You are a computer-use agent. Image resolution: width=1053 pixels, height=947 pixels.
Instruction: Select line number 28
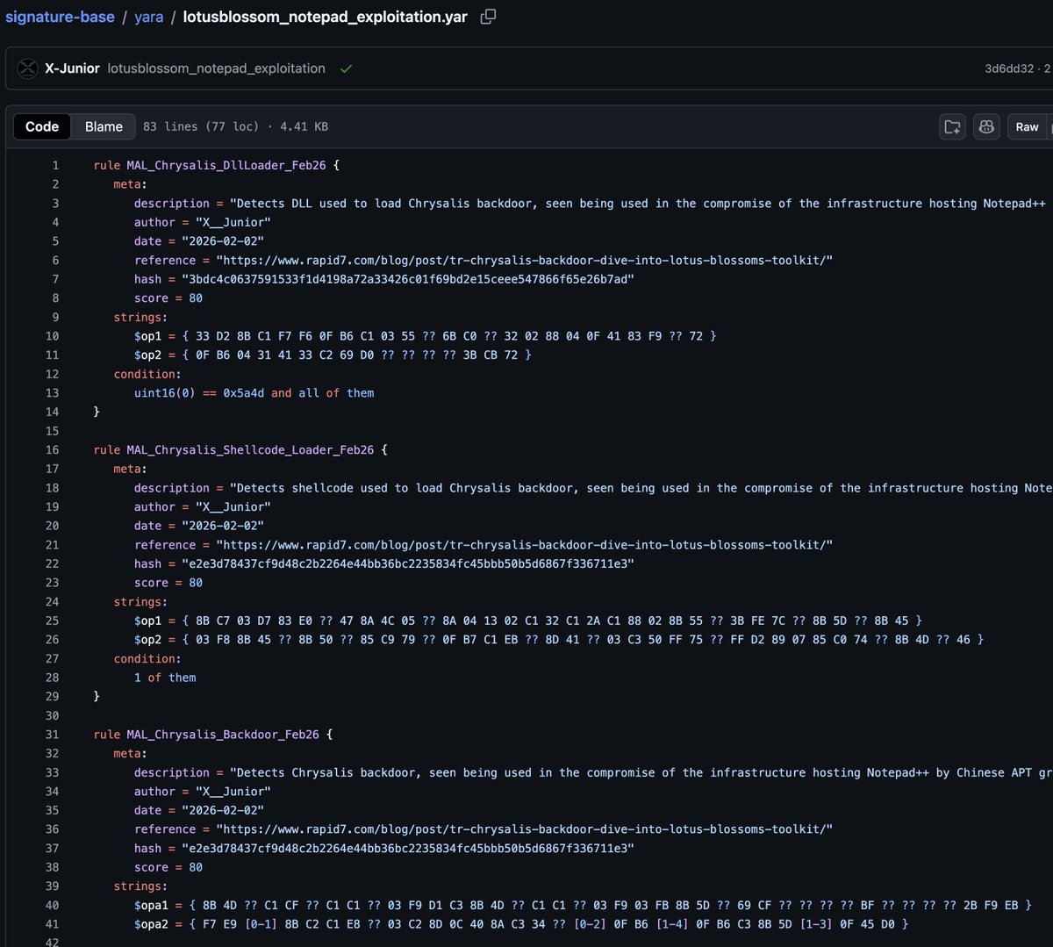click(x=52, y=677)
